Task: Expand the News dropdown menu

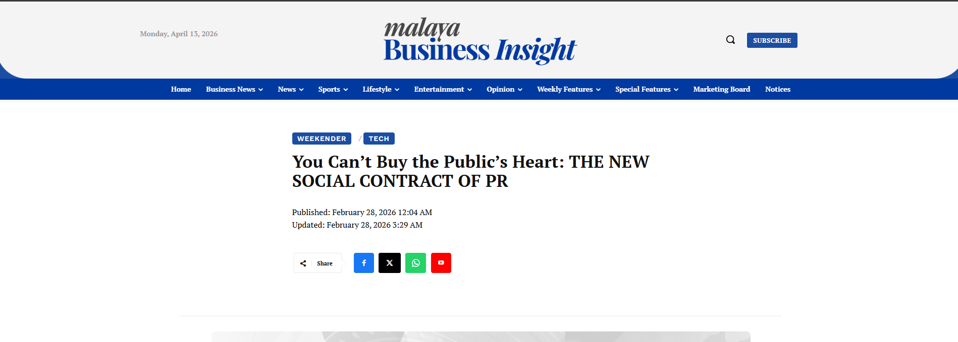Action: [290, 89]
